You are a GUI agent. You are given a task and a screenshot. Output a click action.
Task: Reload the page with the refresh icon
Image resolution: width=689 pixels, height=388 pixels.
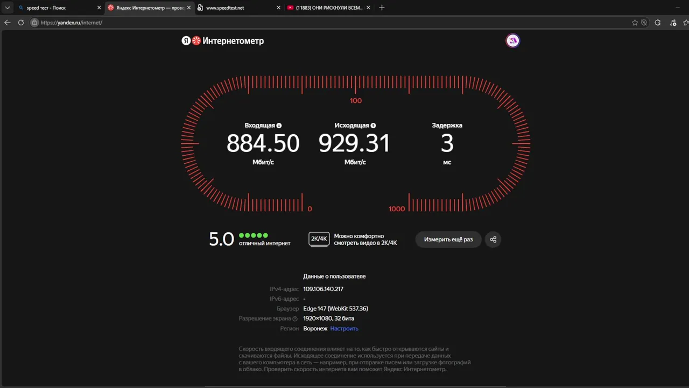[x=21, y=23]
